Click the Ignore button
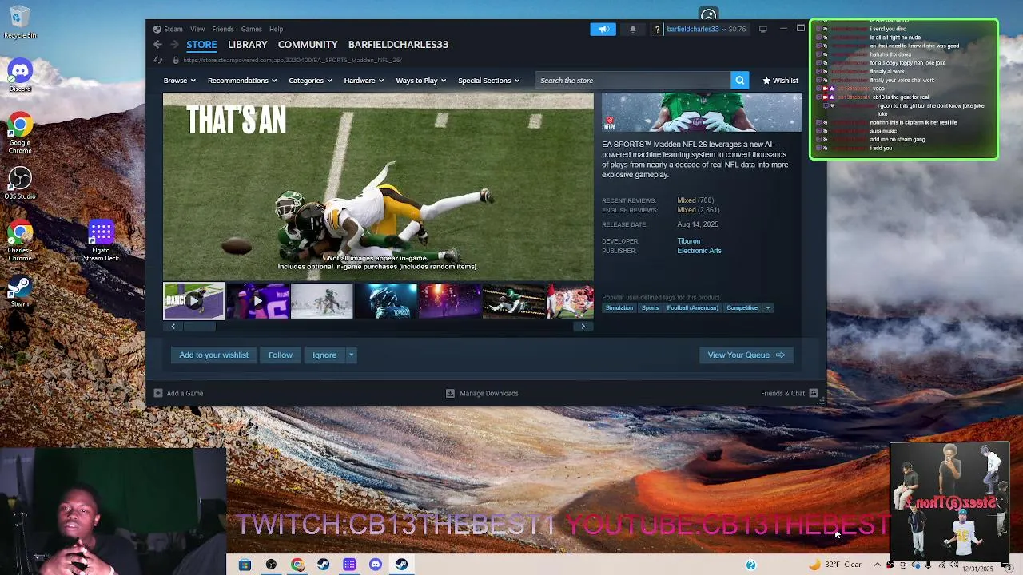Screen dimensions: 1023x575 coord(324,355)
